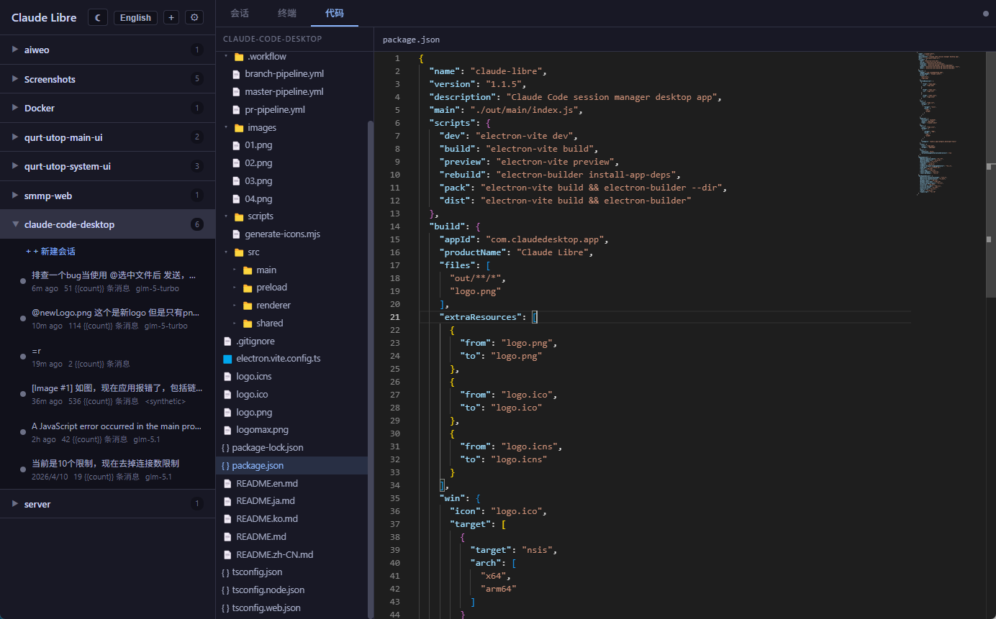The image size is (996, 619).
Task: Click the images folder icon
Action: click(239, 128)
